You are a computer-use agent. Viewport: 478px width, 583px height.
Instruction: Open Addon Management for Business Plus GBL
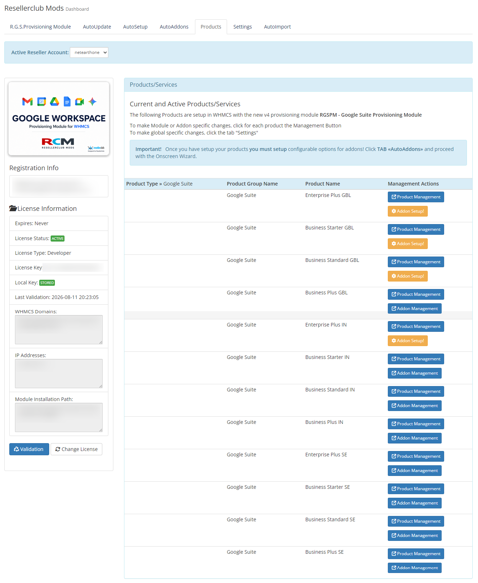click(415, 309)
